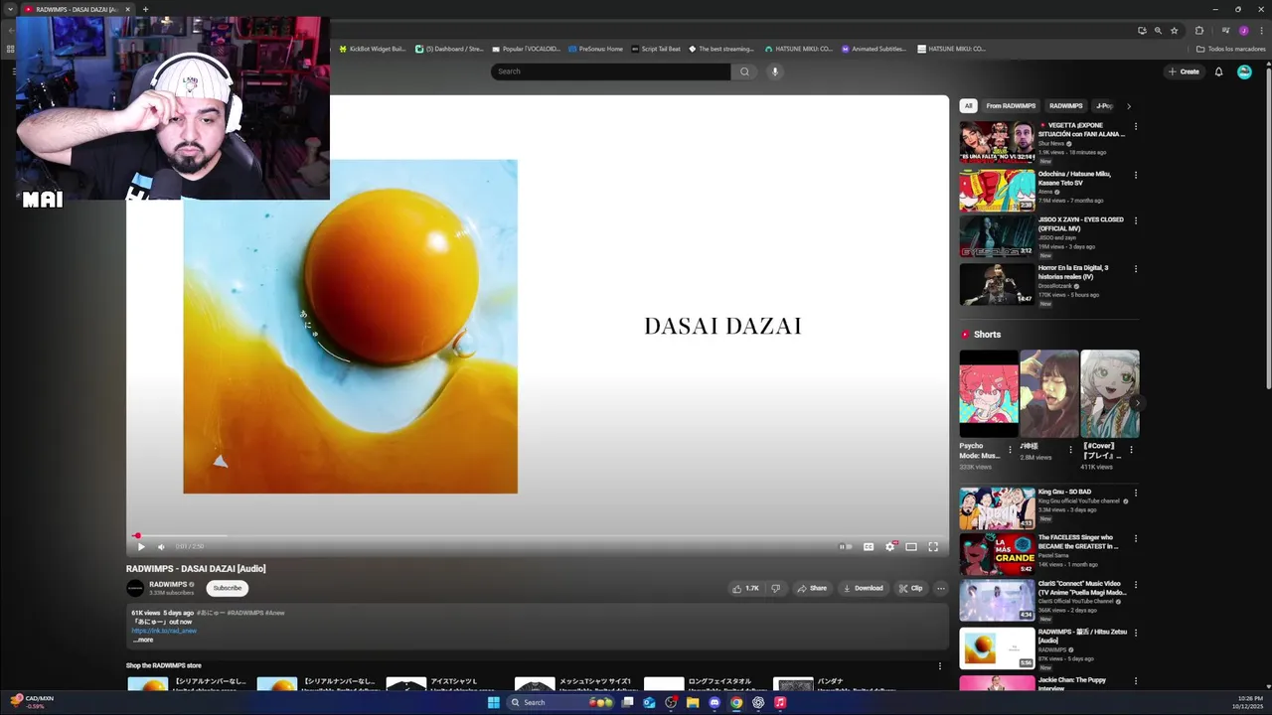Open the Create menu
Viewport: 1272px width, 715px height.
1184,71
